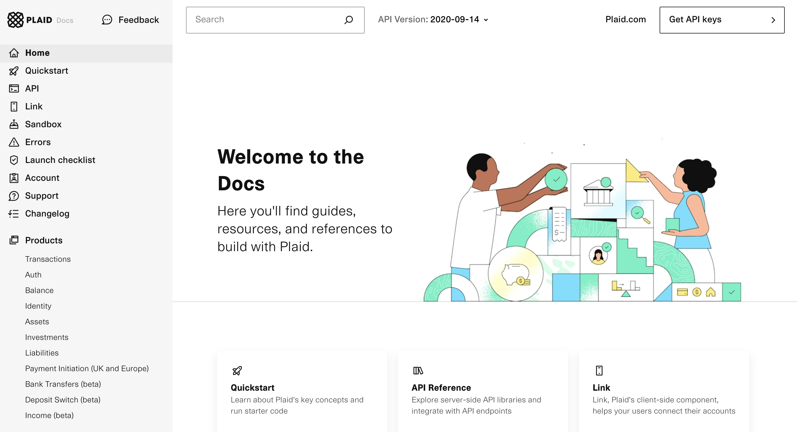Click the Plaid logo icon
797x432 pixels.
(x=15, y=20)
